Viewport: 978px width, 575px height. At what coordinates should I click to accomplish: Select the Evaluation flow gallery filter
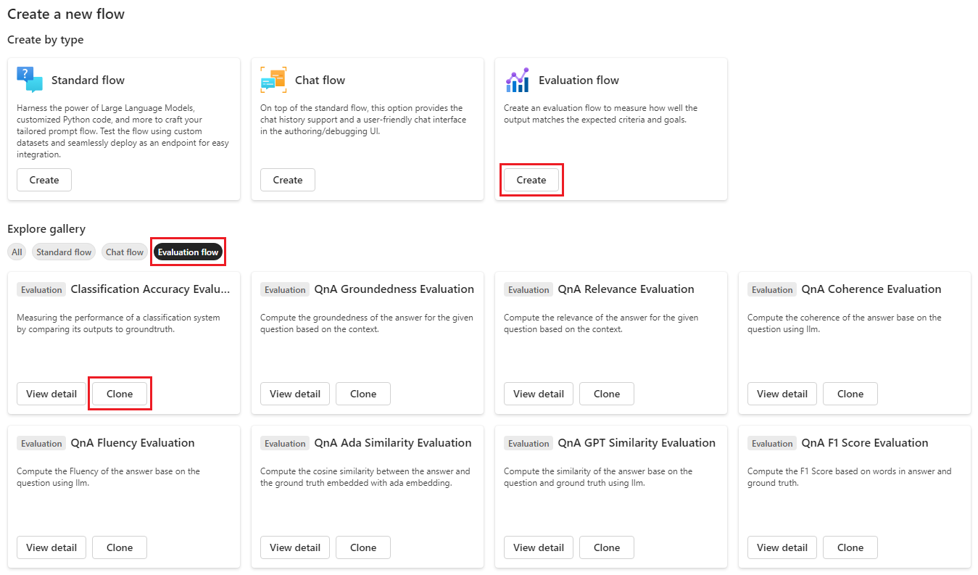point(188,252)
